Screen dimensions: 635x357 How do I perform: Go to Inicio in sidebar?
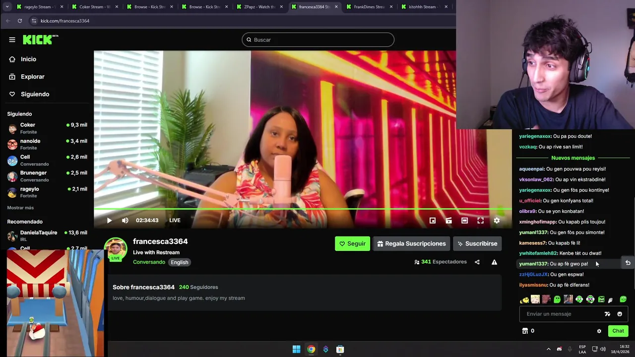(x=29, y=59)
